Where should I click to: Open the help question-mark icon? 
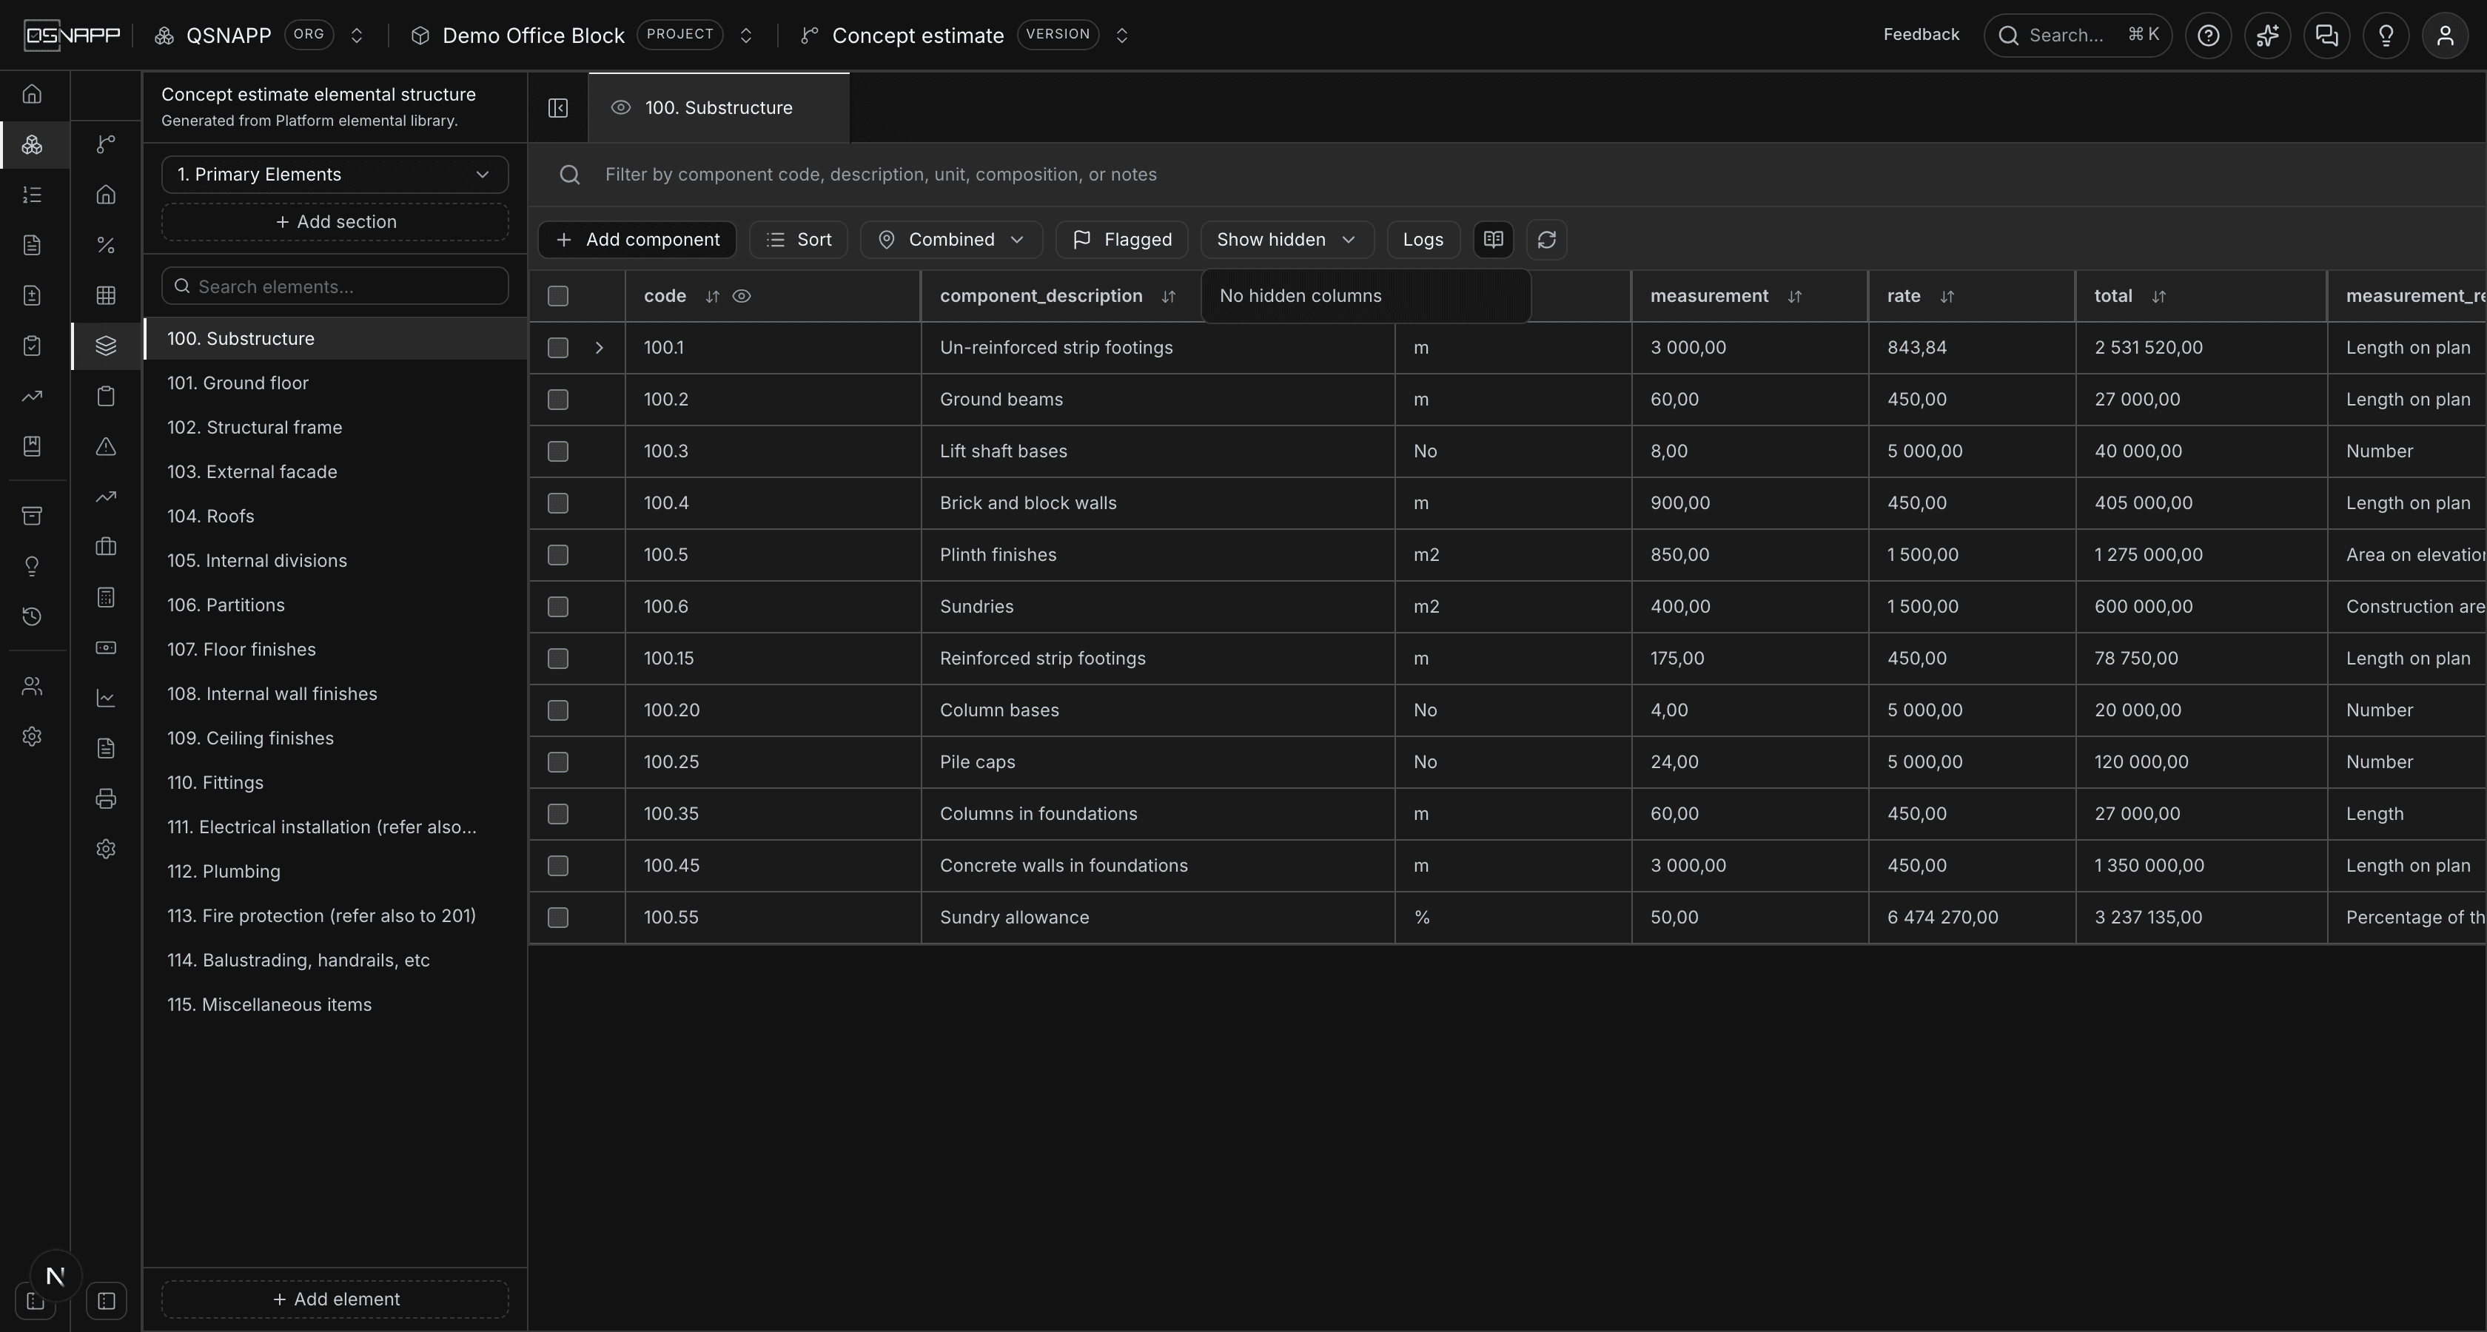tap(2208, 36)
